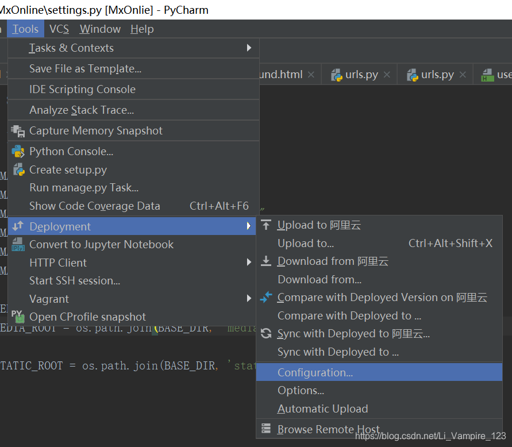Screen dimensions: 512x447
Task: Click the Jupyter Notebook convert icon
Action: point(18,244)
